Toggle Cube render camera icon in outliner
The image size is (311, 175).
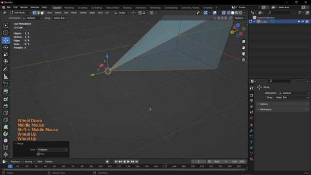click(307, 21)
